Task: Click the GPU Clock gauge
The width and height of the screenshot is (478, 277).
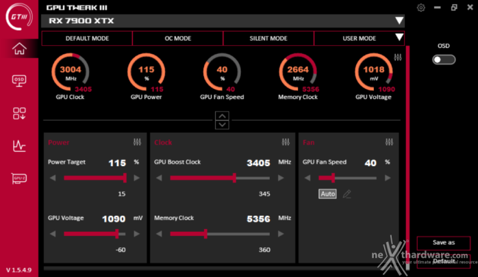Action: (x=71, y=72)
